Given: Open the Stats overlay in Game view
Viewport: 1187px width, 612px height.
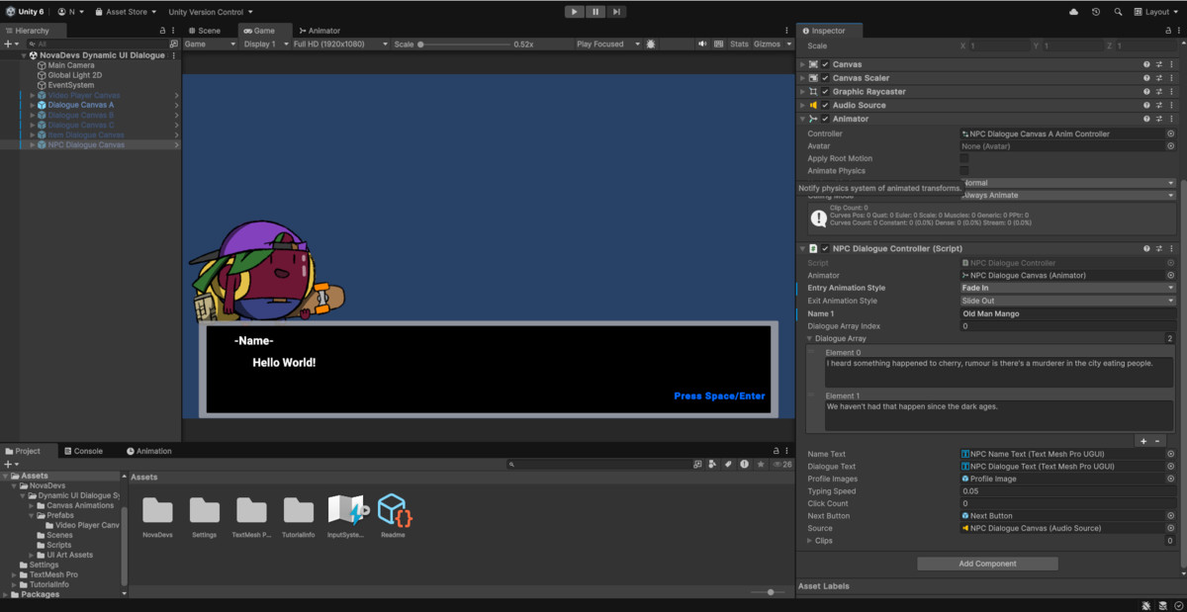Looking at the screenshot, I should [x=738, y=44].
